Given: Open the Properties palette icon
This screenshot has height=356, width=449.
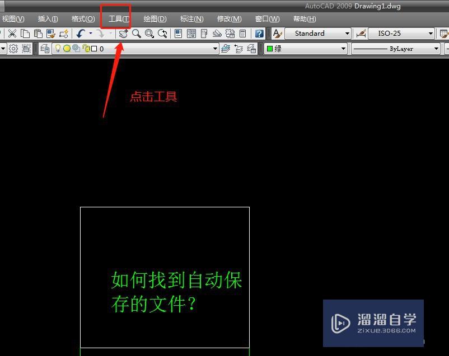Looking at the screenshot, I should (x=177, y=34).
